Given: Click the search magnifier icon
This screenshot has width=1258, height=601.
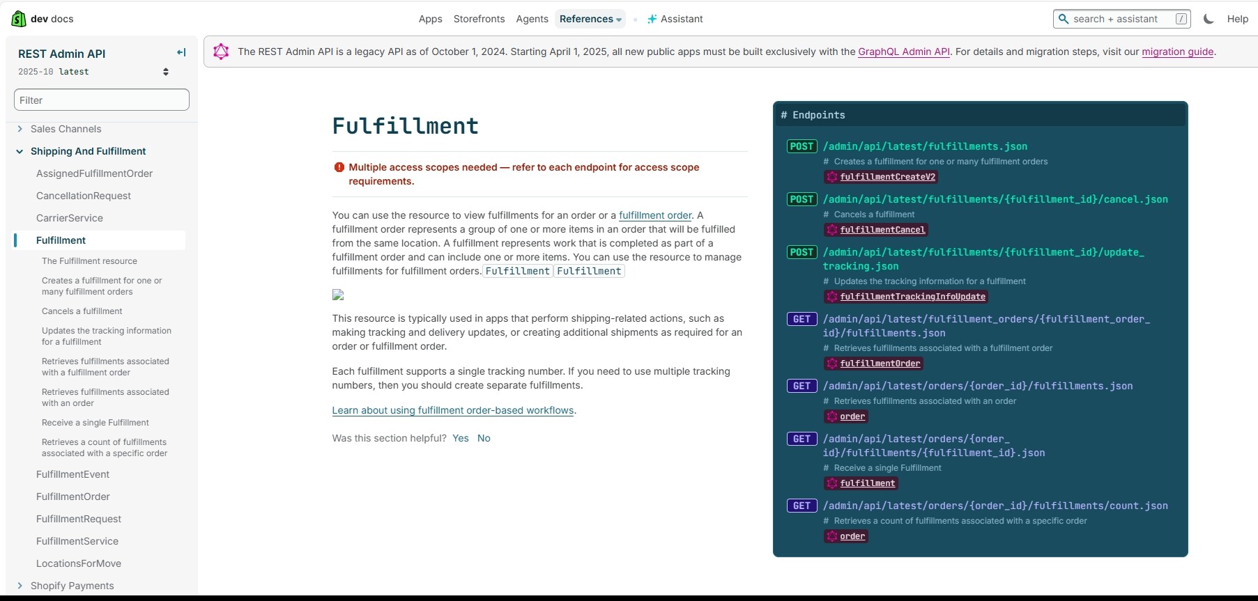Looking at the screenshot, I should click(1064, 19).
